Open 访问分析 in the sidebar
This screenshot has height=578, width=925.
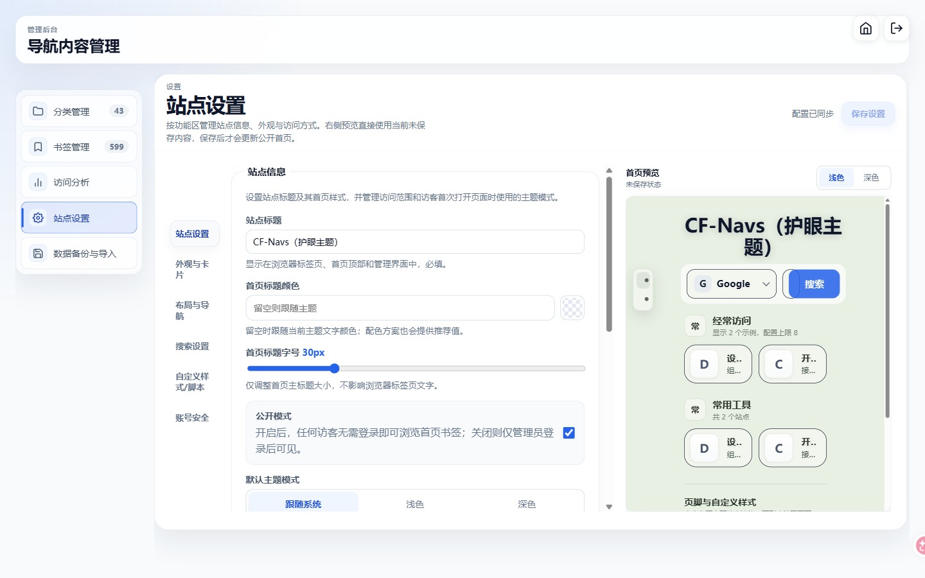(x=79, y=182)
